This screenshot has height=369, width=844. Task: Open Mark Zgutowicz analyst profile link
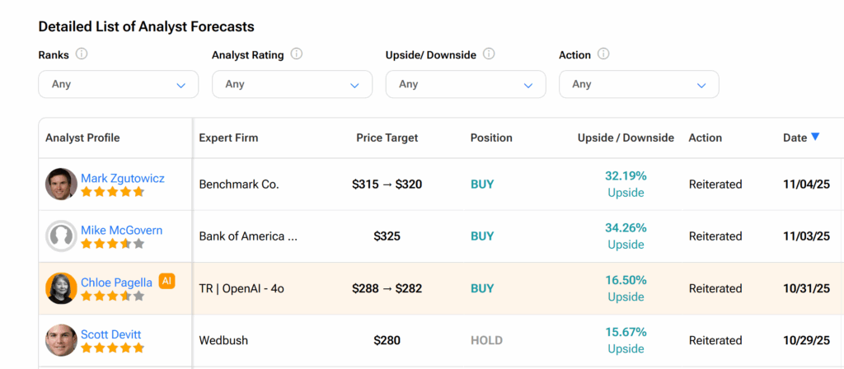pyautogui.click(x=124, y=178)
